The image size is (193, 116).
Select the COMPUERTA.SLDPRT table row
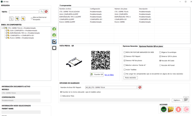124,19
